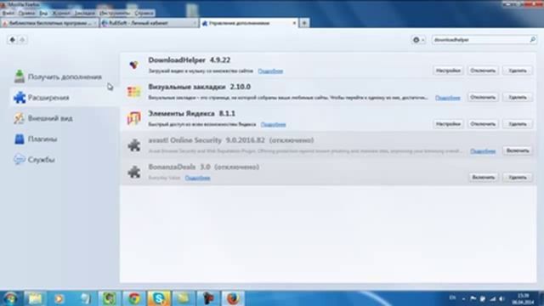Open the Журнал menu
The image size is (544, 306).
pyautogui.click(x=60, y=14)
